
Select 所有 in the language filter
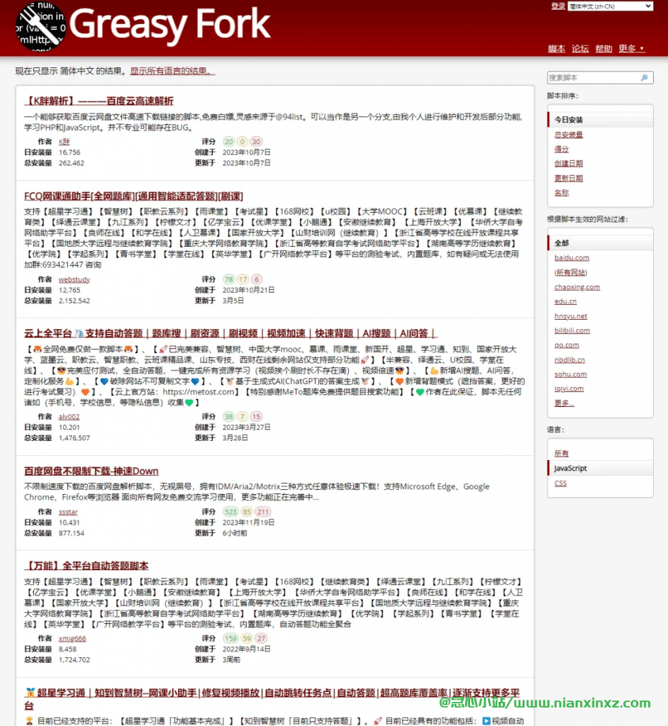coord(562,454)
